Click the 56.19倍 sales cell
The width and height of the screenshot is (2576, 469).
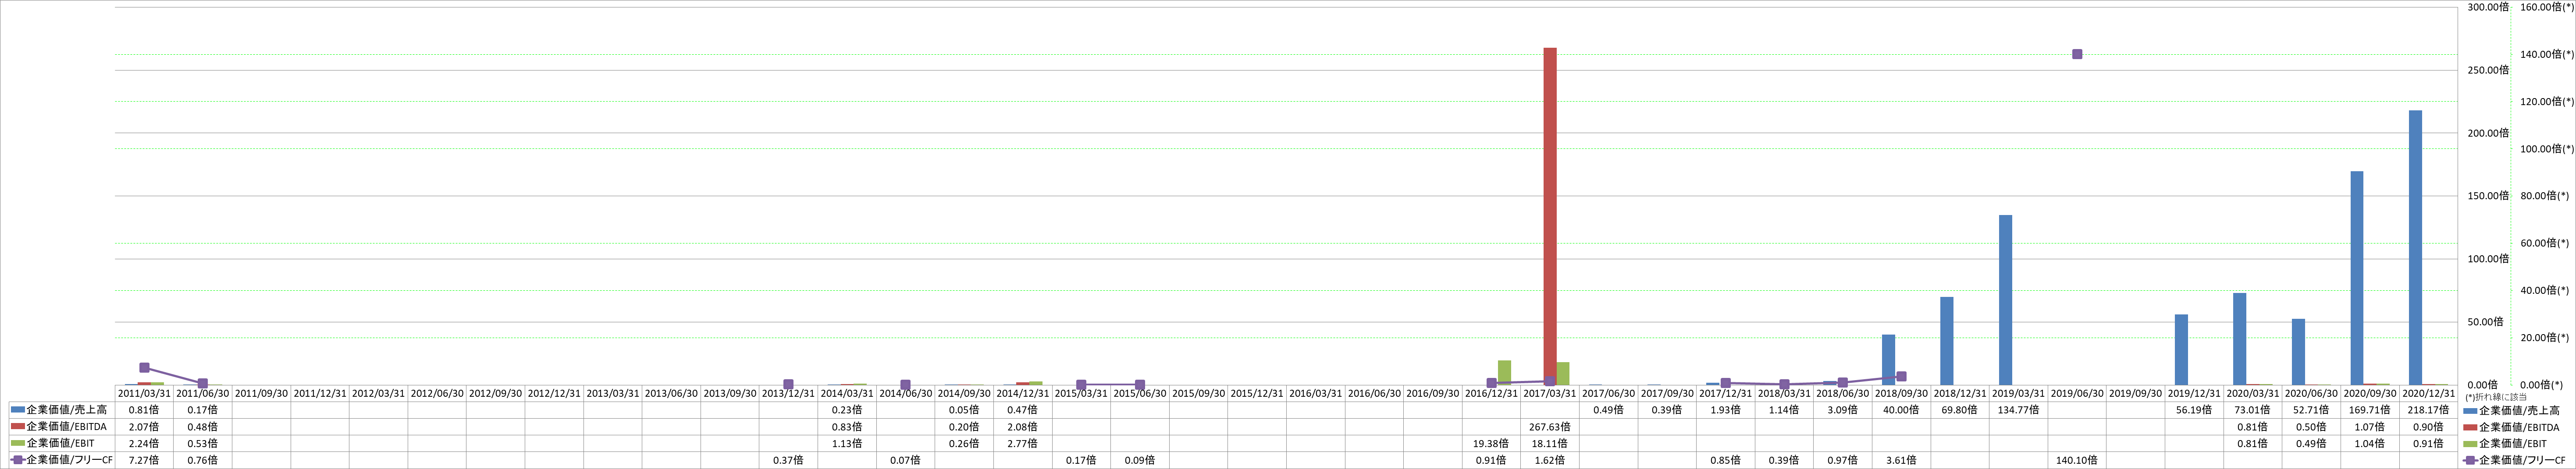(2194, 410)
